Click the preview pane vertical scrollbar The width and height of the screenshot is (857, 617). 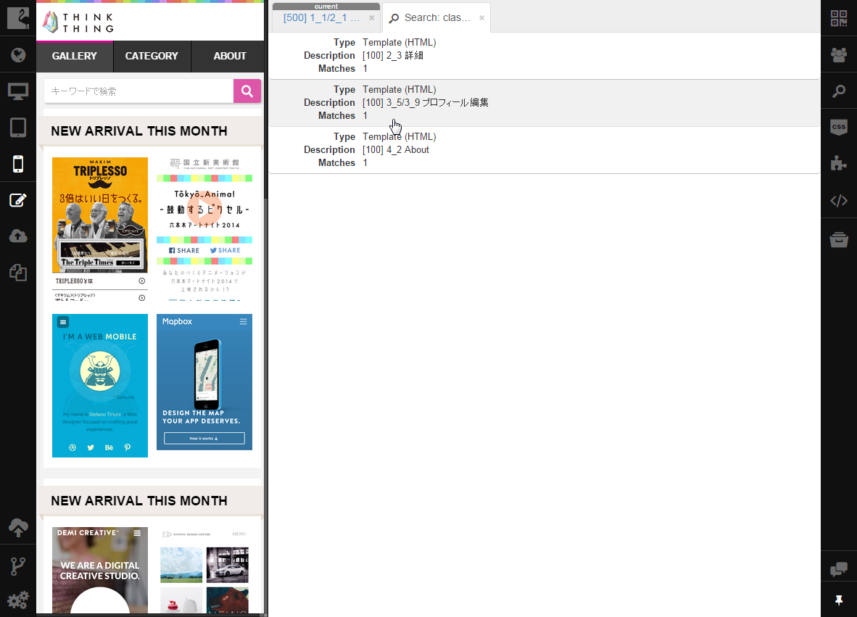click(x=265, y=99)
